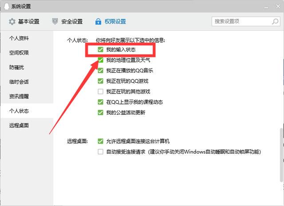The height and width of the screenshot is (206, 284).
Task: Switch to the 基本设置 tab
Action: coord(24,22)
